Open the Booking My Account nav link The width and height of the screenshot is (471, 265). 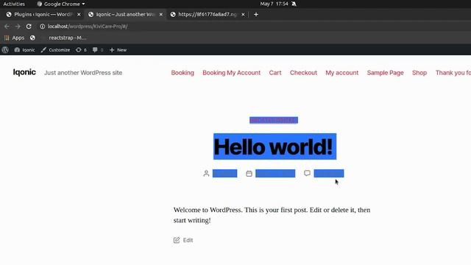pyautogui.click(x=231, y=73)
